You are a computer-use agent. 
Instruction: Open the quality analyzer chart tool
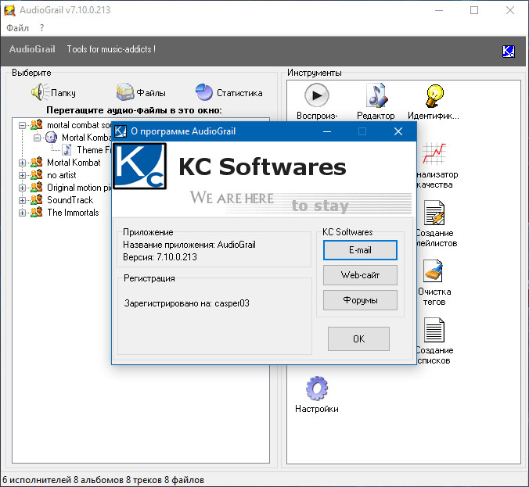pos(435,165)
